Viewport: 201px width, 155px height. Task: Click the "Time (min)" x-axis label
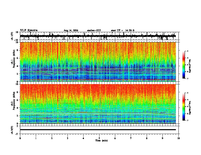point(102,141)
